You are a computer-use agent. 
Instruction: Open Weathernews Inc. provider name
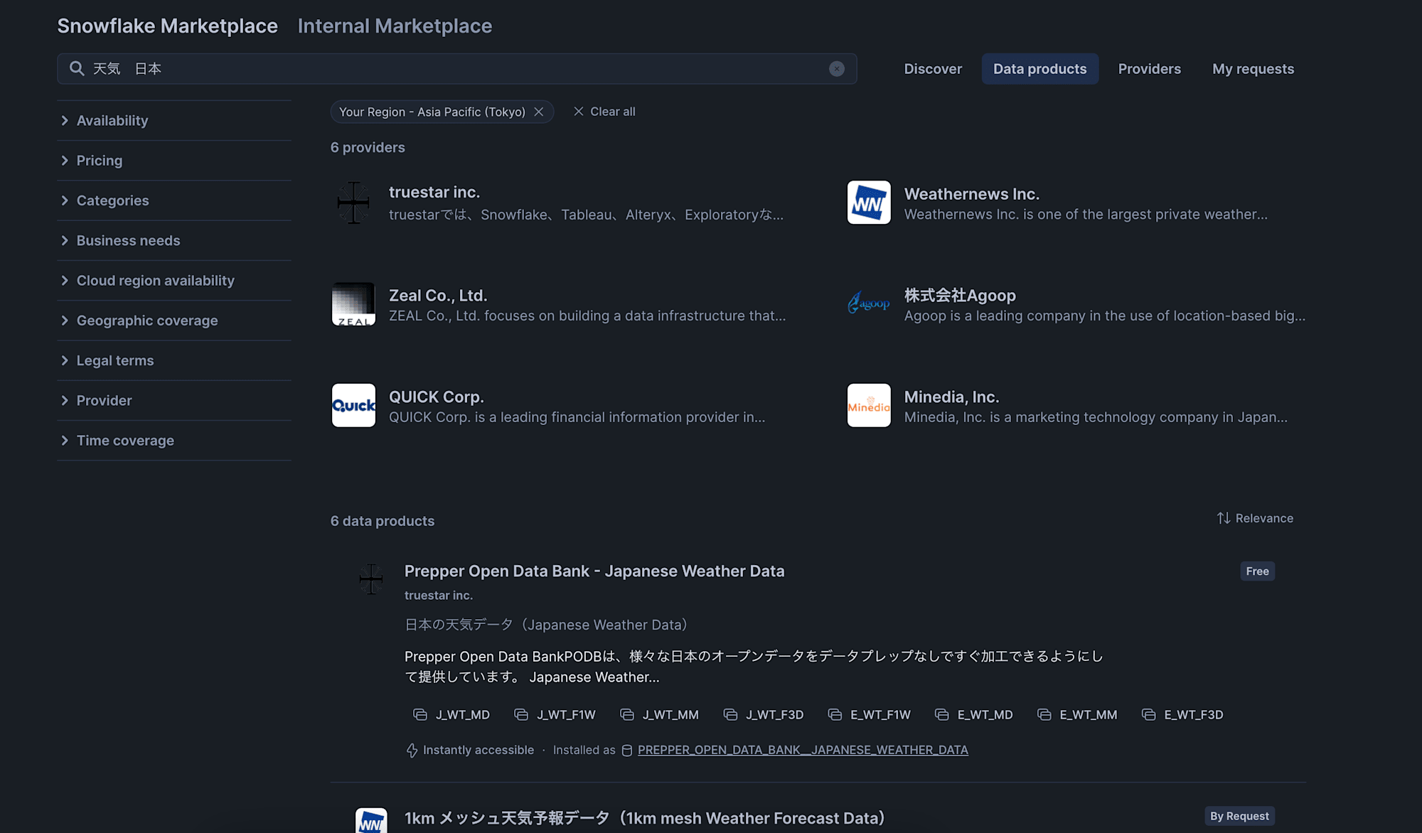point(972,194)
